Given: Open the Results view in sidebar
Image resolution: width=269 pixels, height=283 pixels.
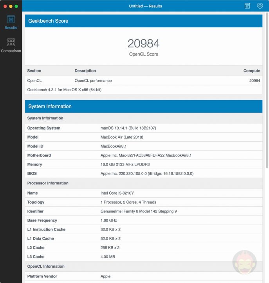Looking at the screenshot, I should coord(11,22).
